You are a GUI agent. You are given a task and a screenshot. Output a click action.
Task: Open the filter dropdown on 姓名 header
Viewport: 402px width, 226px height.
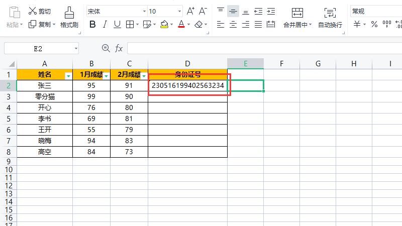click(x=68, y=75)
